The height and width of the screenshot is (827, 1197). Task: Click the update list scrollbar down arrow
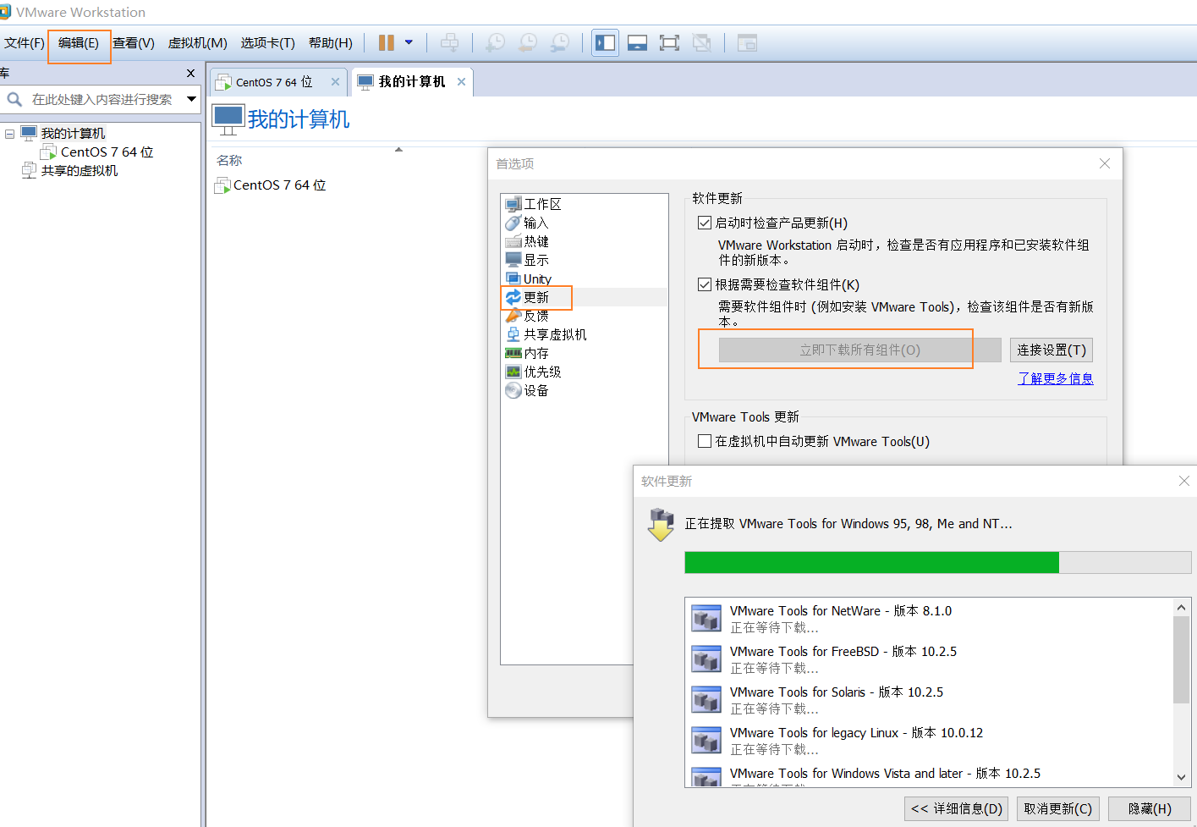pos(1182,777)
